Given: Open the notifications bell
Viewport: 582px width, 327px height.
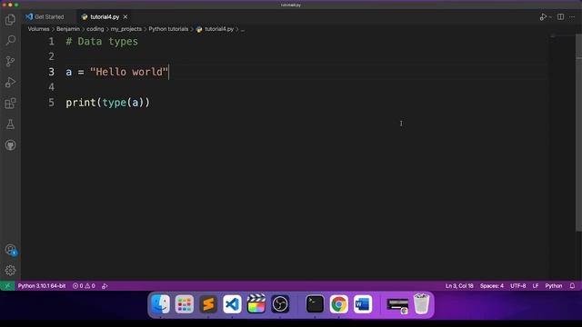Looking at the screenshot, I should (x=572, y=286).
